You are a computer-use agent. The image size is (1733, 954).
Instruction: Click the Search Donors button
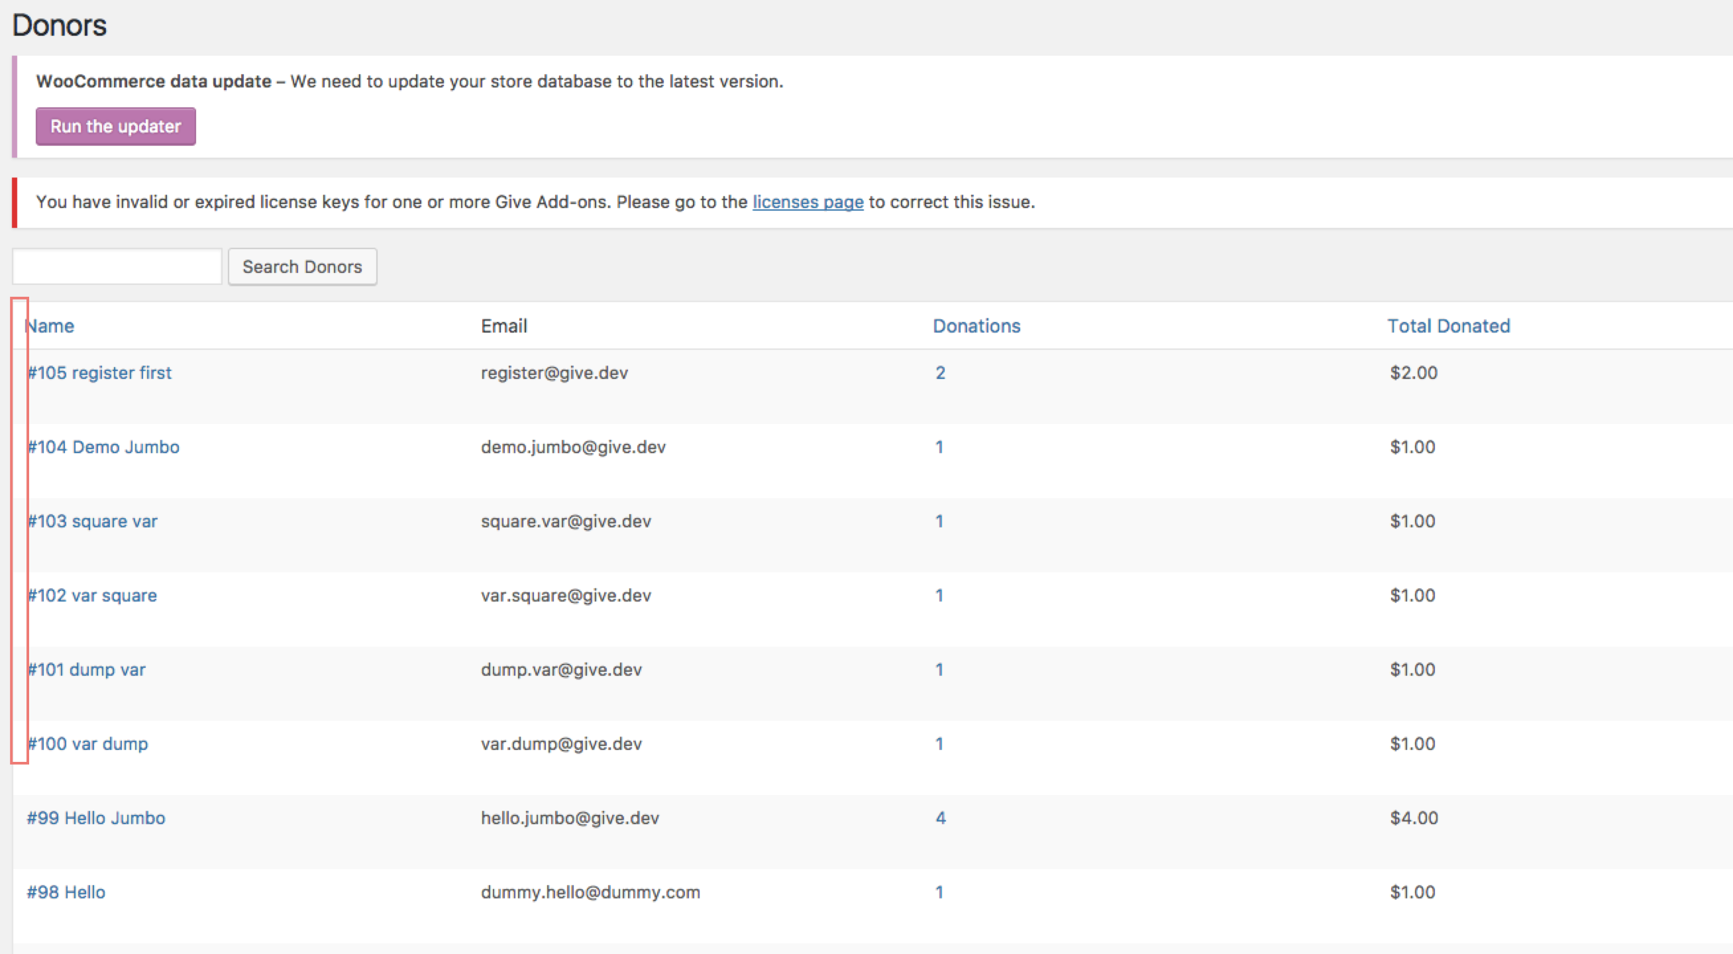pyautogui.click(x=302, y=266)
